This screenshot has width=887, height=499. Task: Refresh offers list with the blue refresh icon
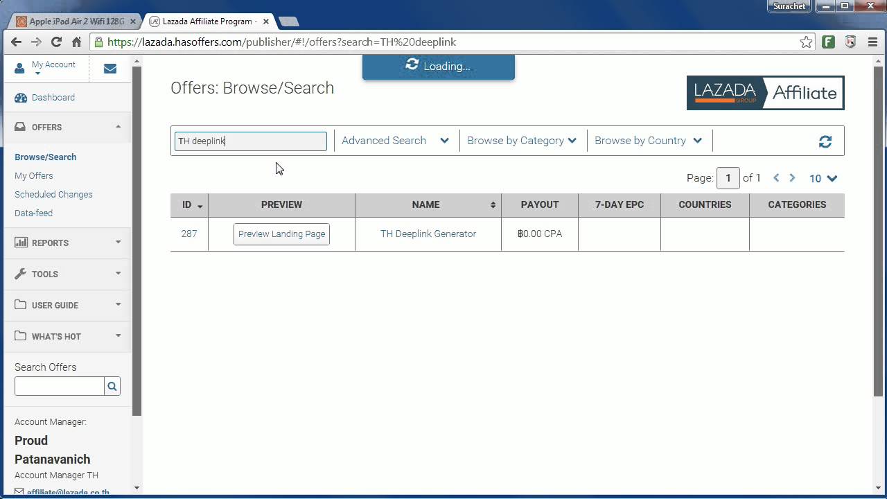(x=825, y=141)
